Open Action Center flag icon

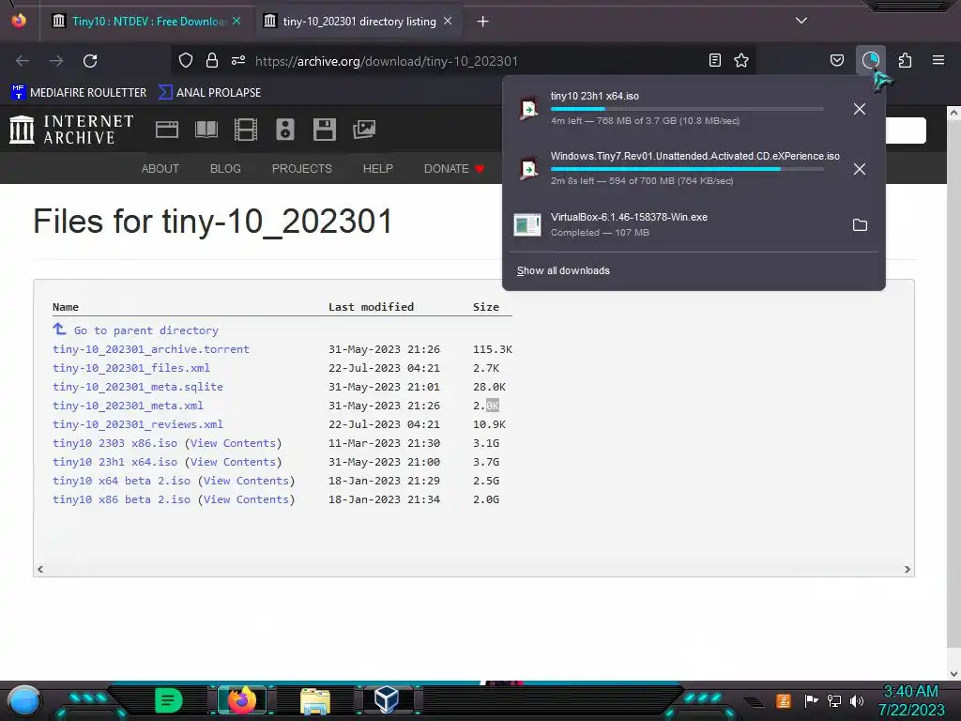coord(811,700)
